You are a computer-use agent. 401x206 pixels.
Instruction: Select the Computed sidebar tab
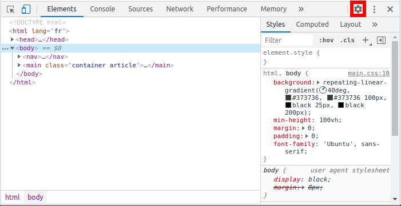pyautogui.click(x=312, y=25)
